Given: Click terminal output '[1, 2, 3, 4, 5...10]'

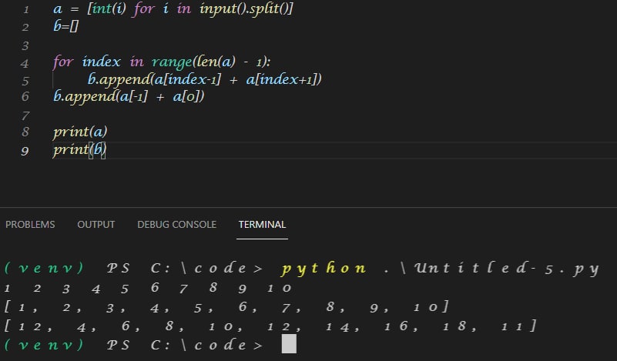Looking at the screenshot, I should coord(226,307).
